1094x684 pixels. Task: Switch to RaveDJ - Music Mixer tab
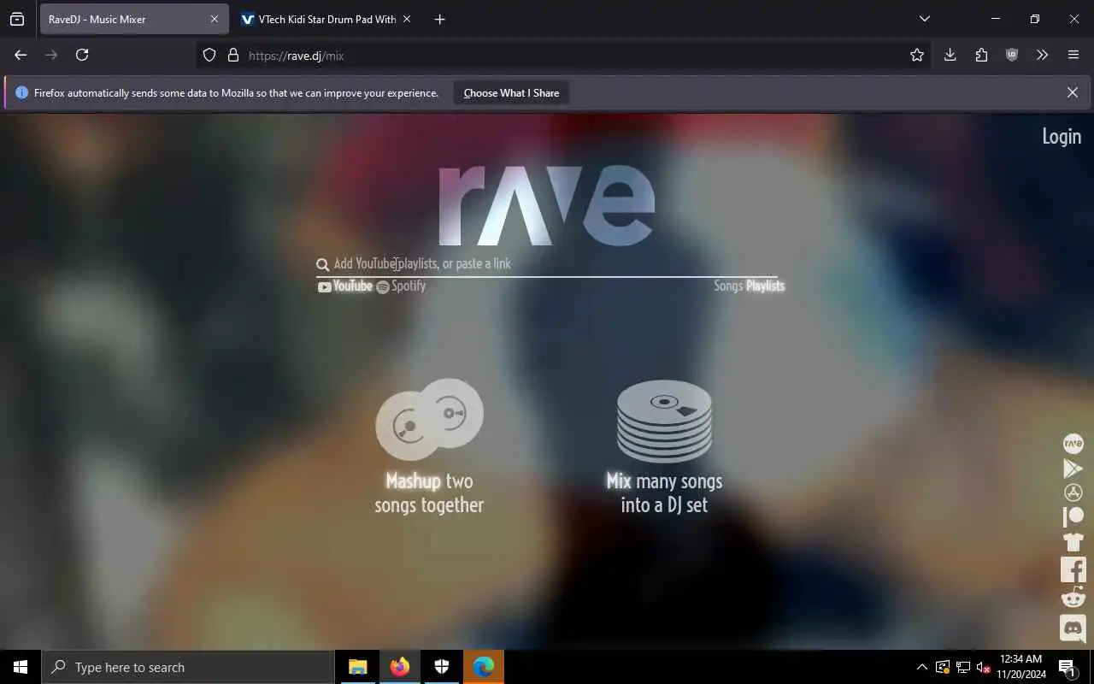[134, 19]
